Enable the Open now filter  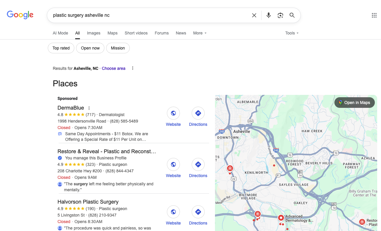90,48
